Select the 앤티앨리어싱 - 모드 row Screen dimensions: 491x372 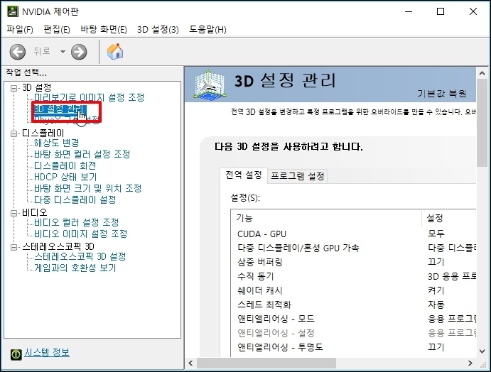353,319
